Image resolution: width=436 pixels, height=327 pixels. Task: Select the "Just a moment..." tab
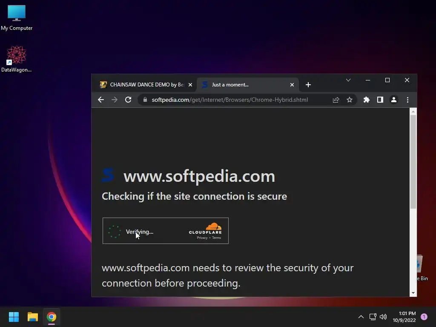coord(248,85)
